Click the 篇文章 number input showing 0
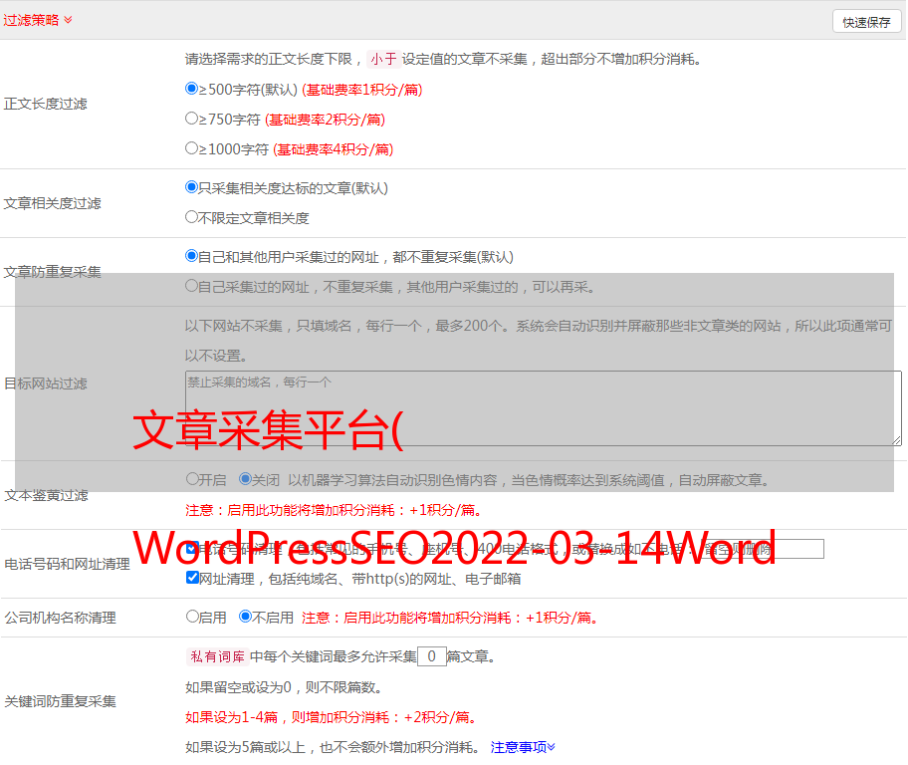 (x=431, y=656)
